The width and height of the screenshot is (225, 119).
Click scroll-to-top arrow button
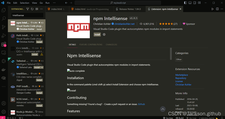pos(163,109)
